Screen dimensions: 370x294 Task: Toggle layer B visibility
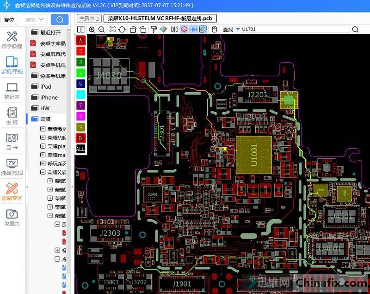point(80,138)
